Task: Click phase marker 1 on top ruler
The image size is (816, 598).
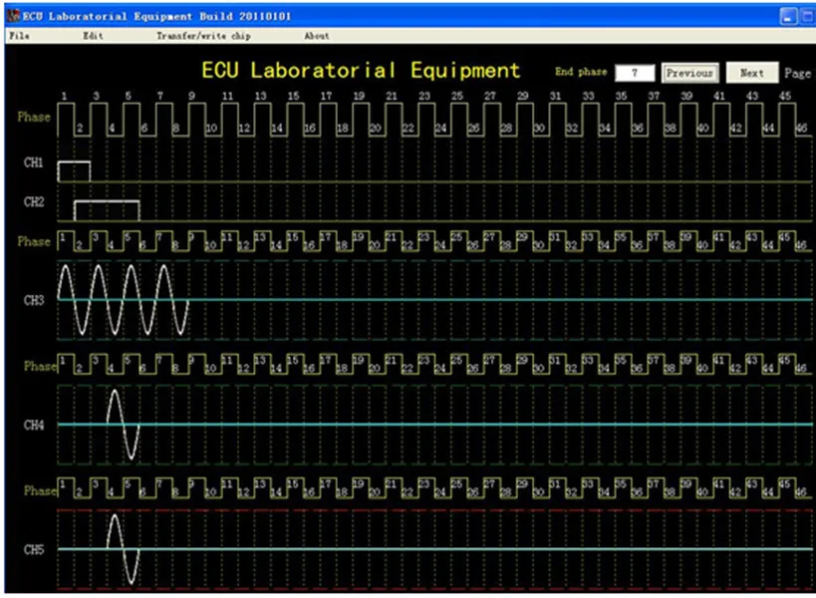Action: tap(64, 96)
